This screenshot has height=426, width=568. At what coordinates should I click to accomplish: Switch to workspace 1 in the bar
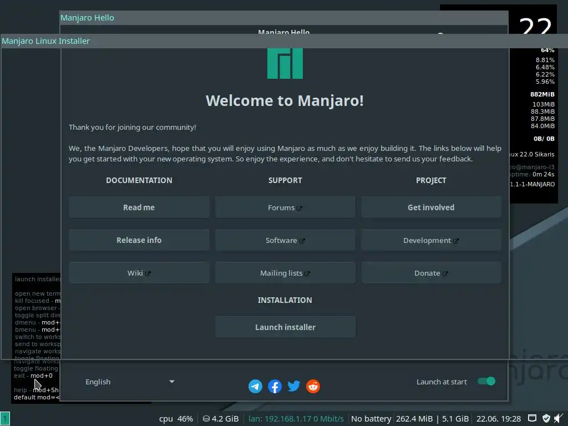[5, 419]
